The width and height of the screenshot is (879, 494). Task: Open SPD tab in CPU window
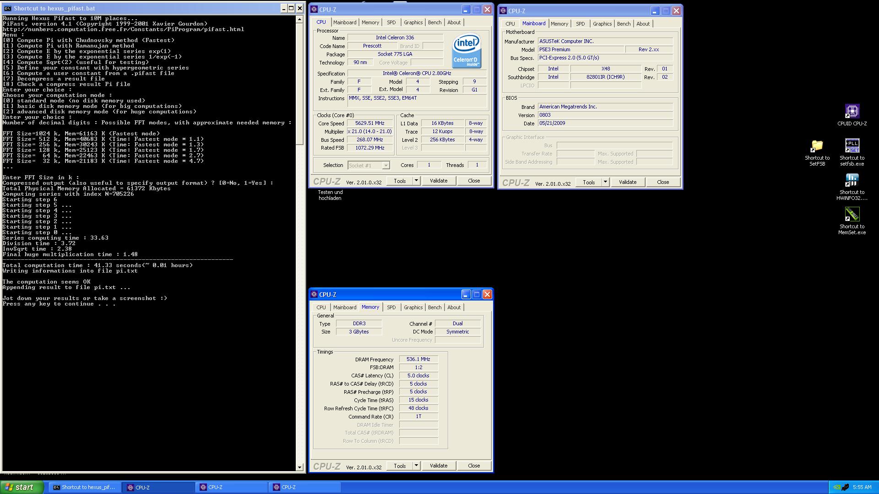pos(391,22)
